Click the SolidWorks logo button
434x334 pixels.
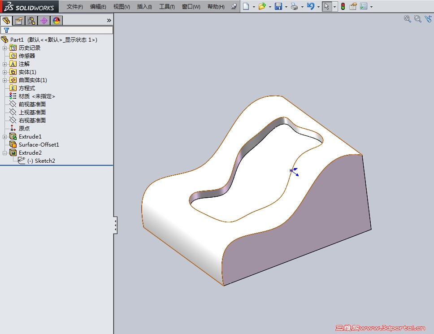(29, 6)
